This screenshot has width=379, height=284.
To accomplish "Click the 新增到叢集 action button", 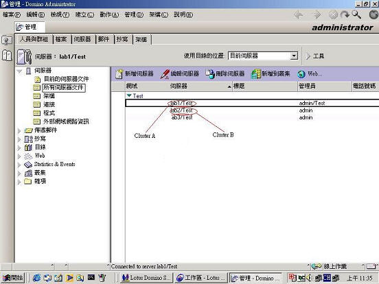I will (271, 74).
